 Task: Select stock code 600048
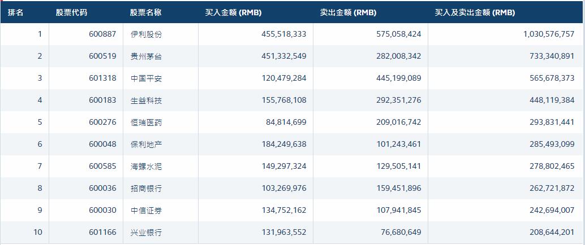point(102,144)
